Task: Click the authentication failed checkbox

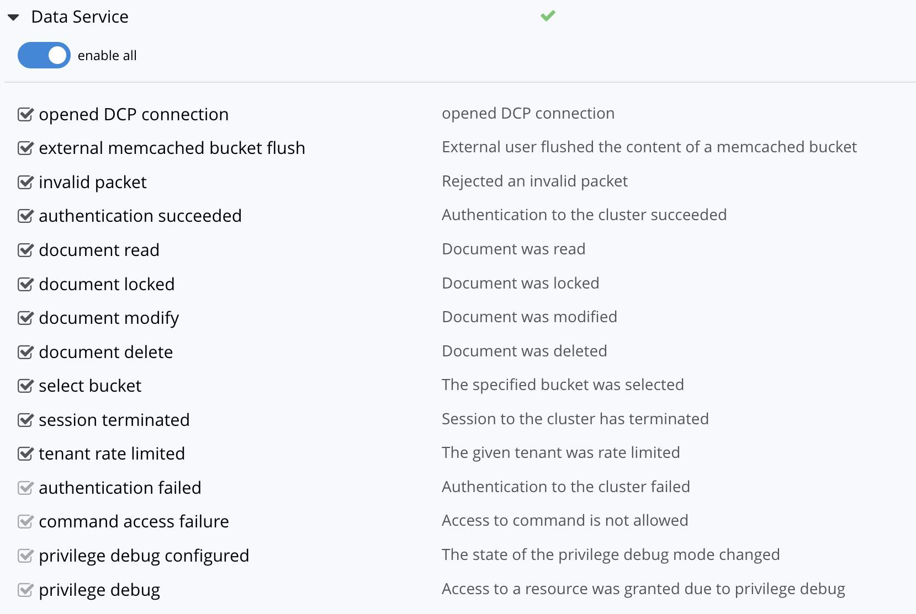Action: click(25, 488)
